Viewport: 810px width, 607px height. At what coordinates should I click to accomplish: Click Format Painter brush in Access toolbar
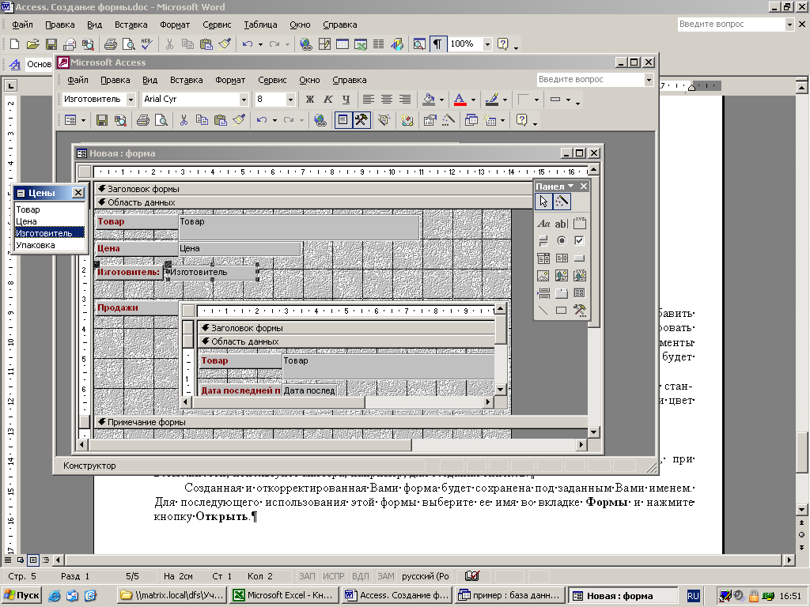(x=239, y=120)
